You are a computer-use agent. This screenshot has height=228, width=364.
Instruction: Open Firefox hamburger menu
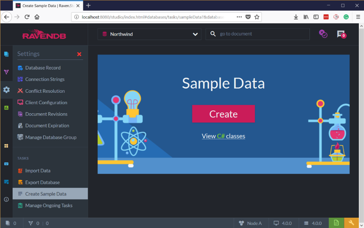(358, 17)
